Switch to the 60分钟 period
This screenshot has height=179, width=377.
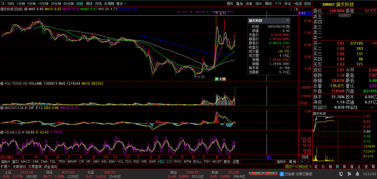tap(68, 4)
